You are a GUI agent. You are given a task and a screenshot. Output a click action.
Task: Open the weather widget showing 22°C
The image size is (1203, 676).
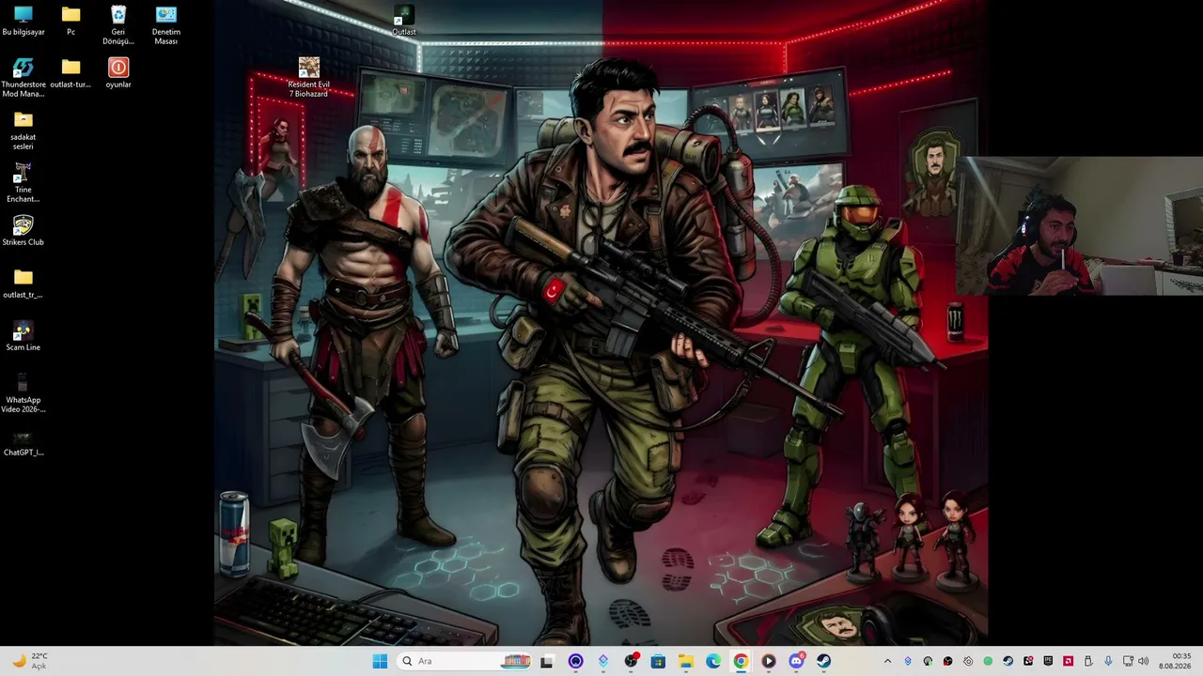pyautogui.click(x=30, y=661)
